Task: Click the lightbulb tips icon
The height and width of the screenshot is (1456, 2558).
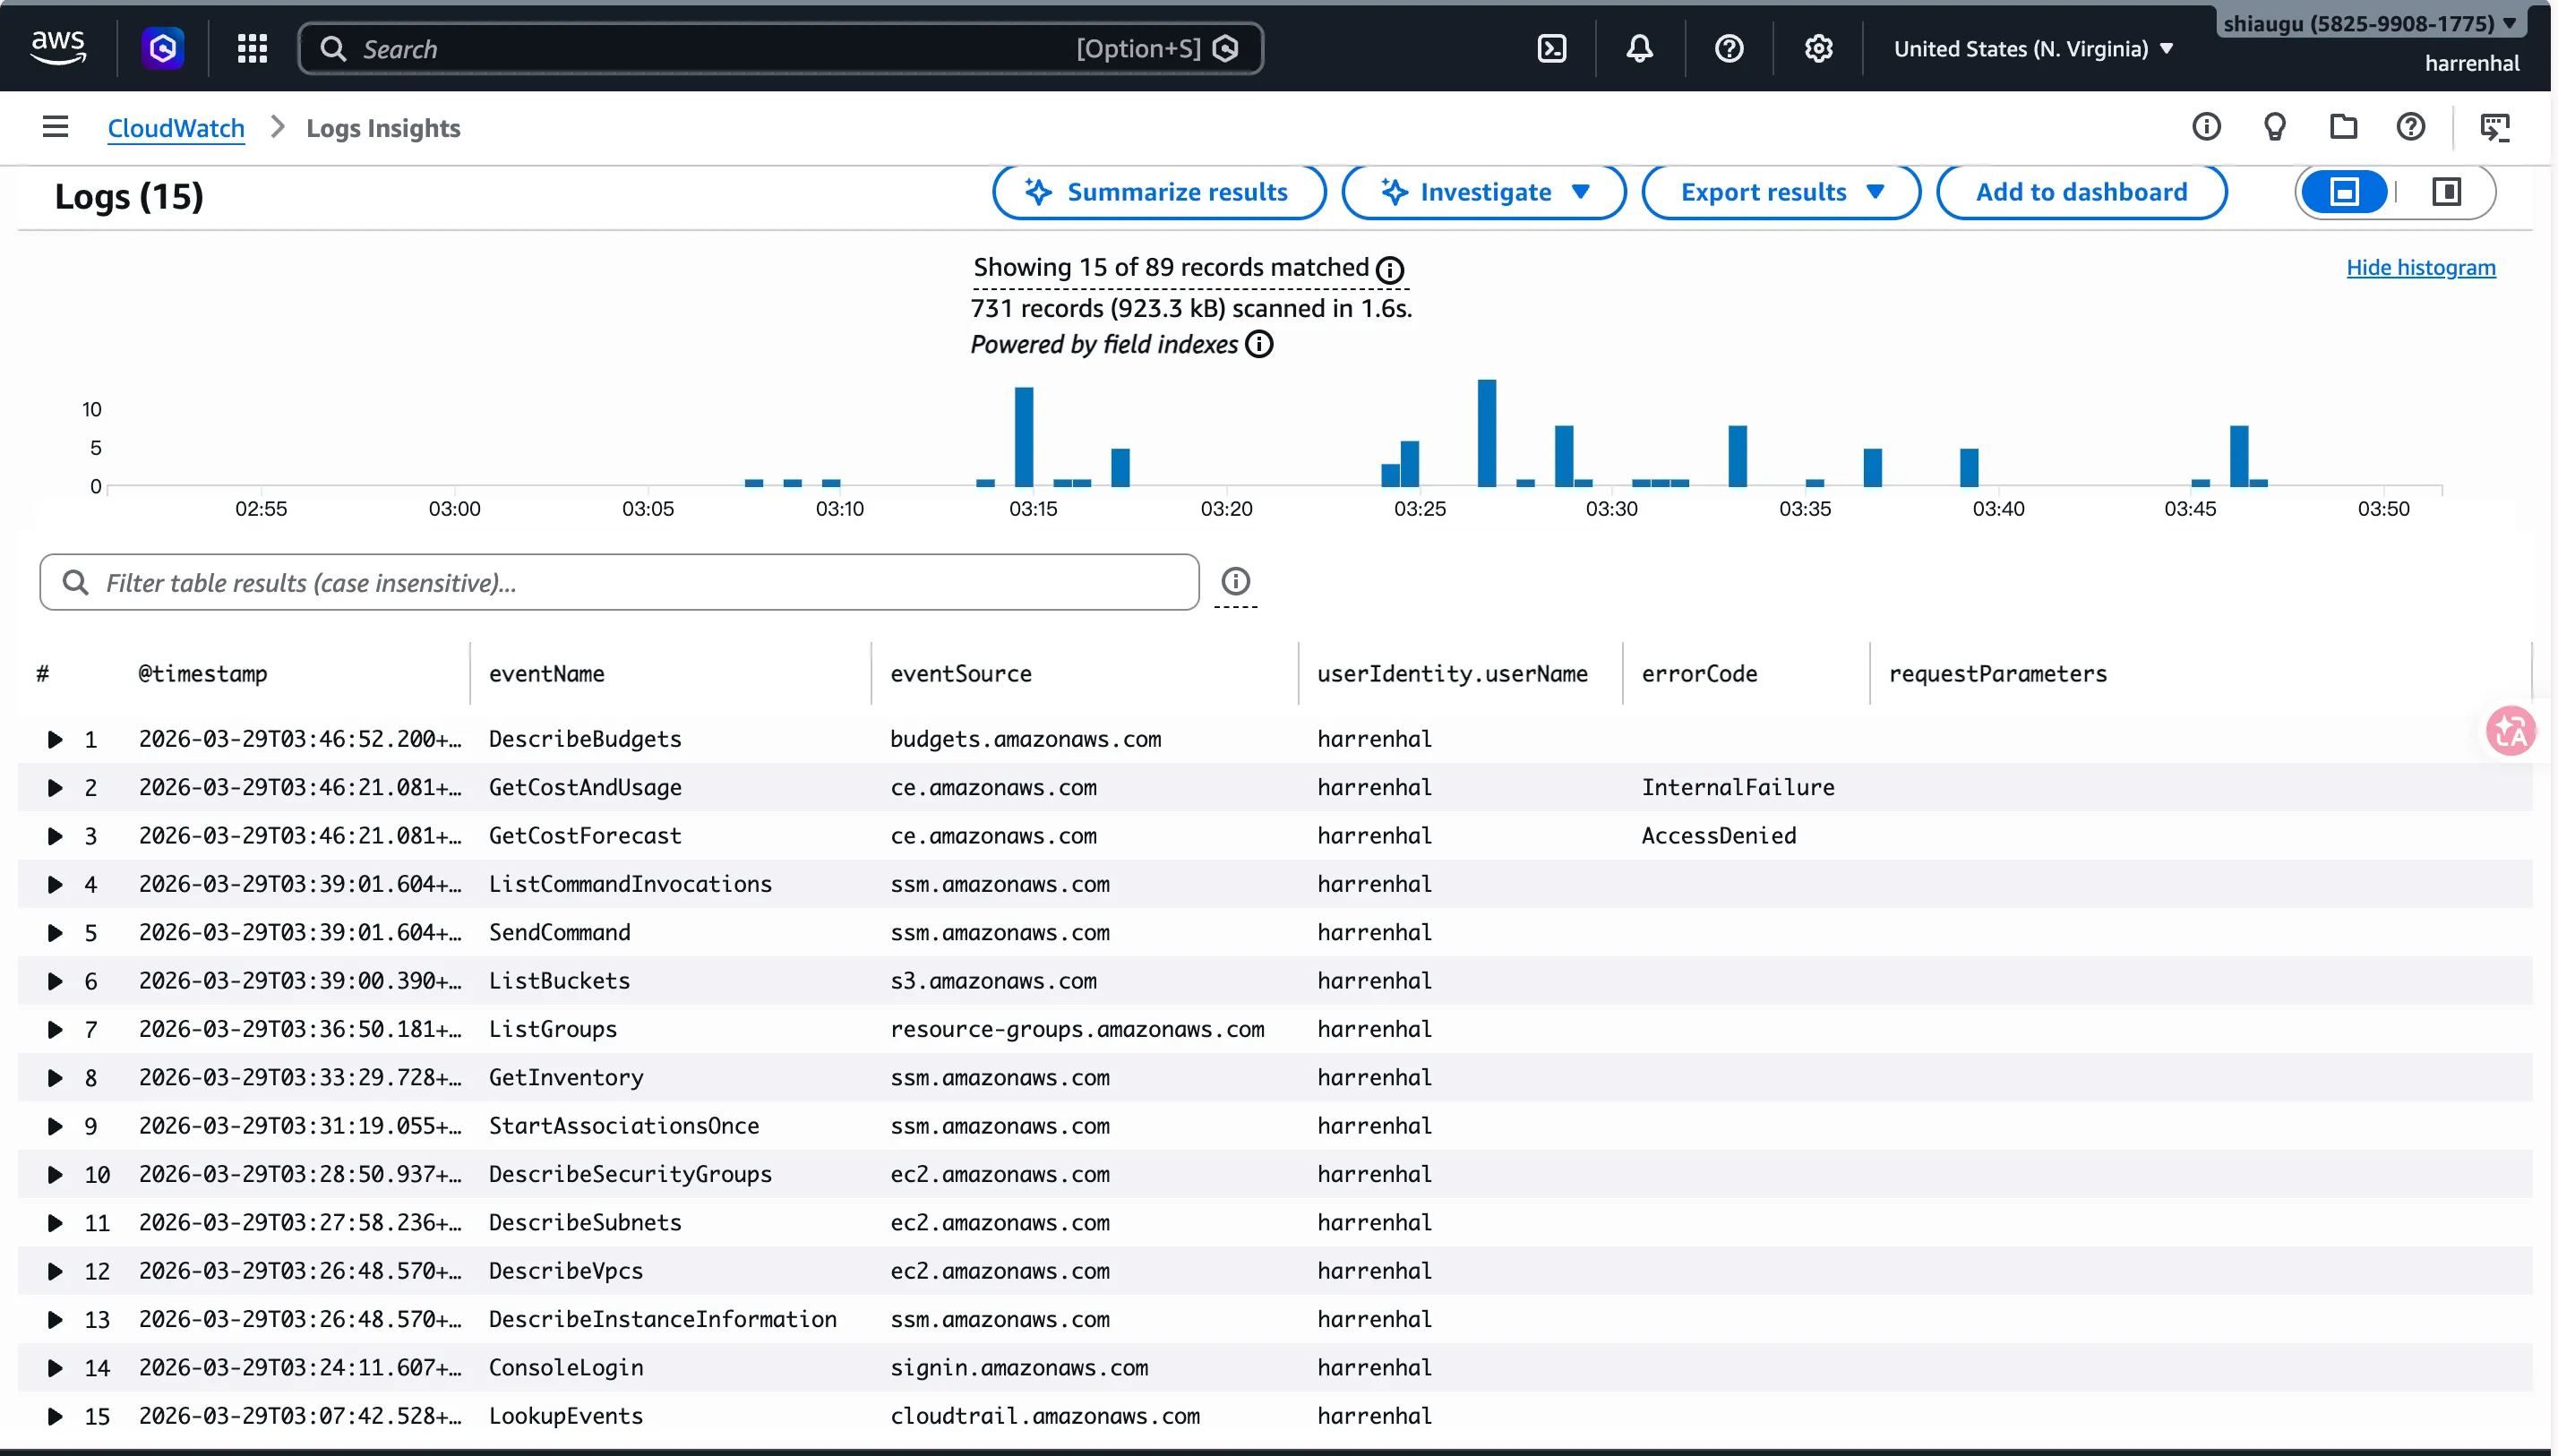Action: (x=2274, y=127)
